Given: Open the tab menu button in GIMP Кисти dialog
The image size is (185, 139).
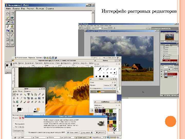Looking at the screenshot, I should click(x=117, y=64).
